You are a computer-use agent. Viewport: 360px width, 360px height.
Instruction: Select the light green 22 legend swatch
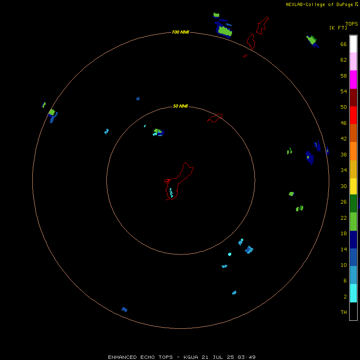353,222
